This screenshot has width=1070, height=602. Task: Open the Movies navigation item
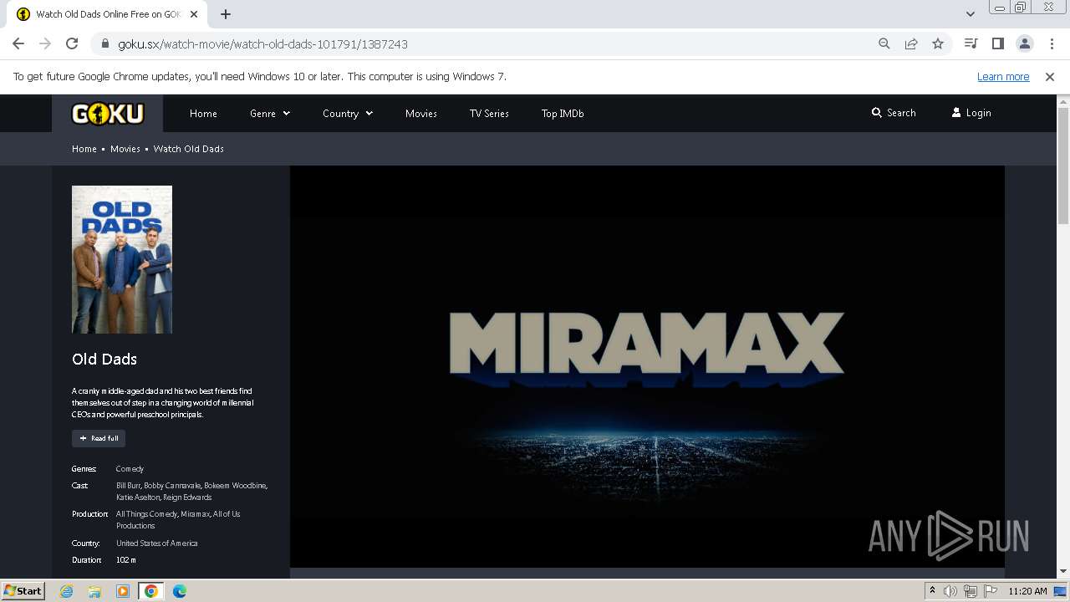[421, 113]
